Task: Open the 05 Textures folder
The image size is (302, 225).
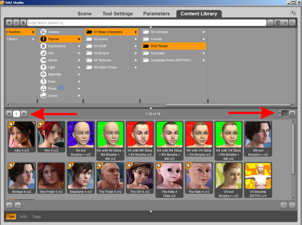Action: 111,60
